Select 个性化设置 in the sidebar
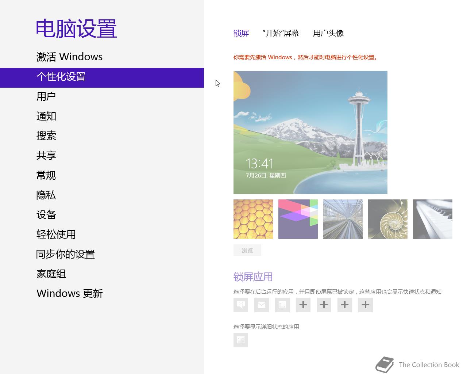Screen dimensions: 467x374 102,78
